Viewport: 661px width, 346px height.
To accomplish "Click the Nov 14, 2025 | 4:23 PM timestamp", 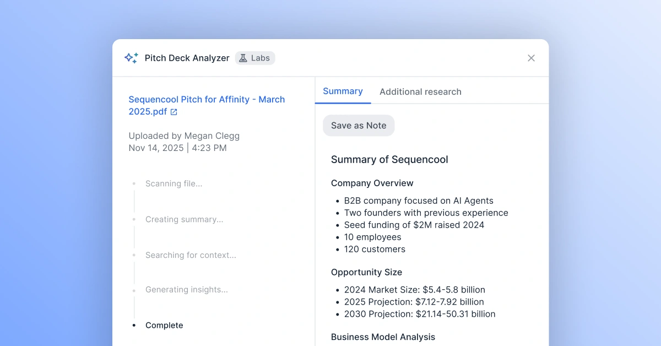I will coord(177,148).
